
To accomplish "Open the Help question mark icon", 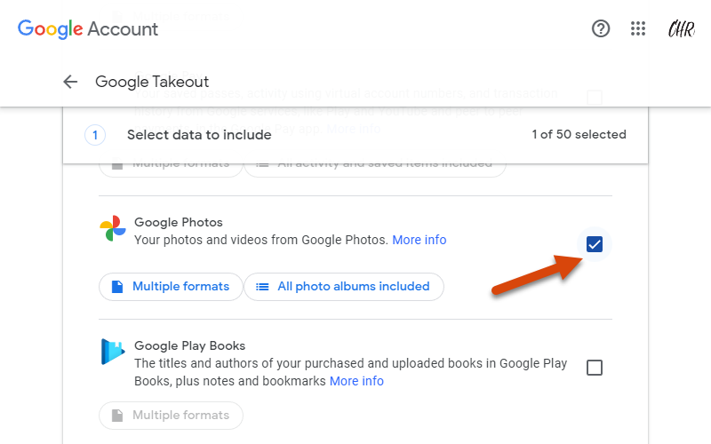I will tap(601, 29).
